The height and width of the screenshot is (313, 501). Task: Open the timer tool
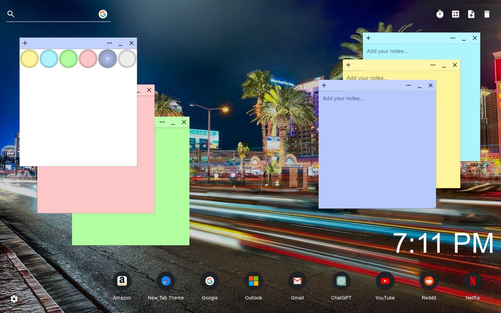pos(440,14)
